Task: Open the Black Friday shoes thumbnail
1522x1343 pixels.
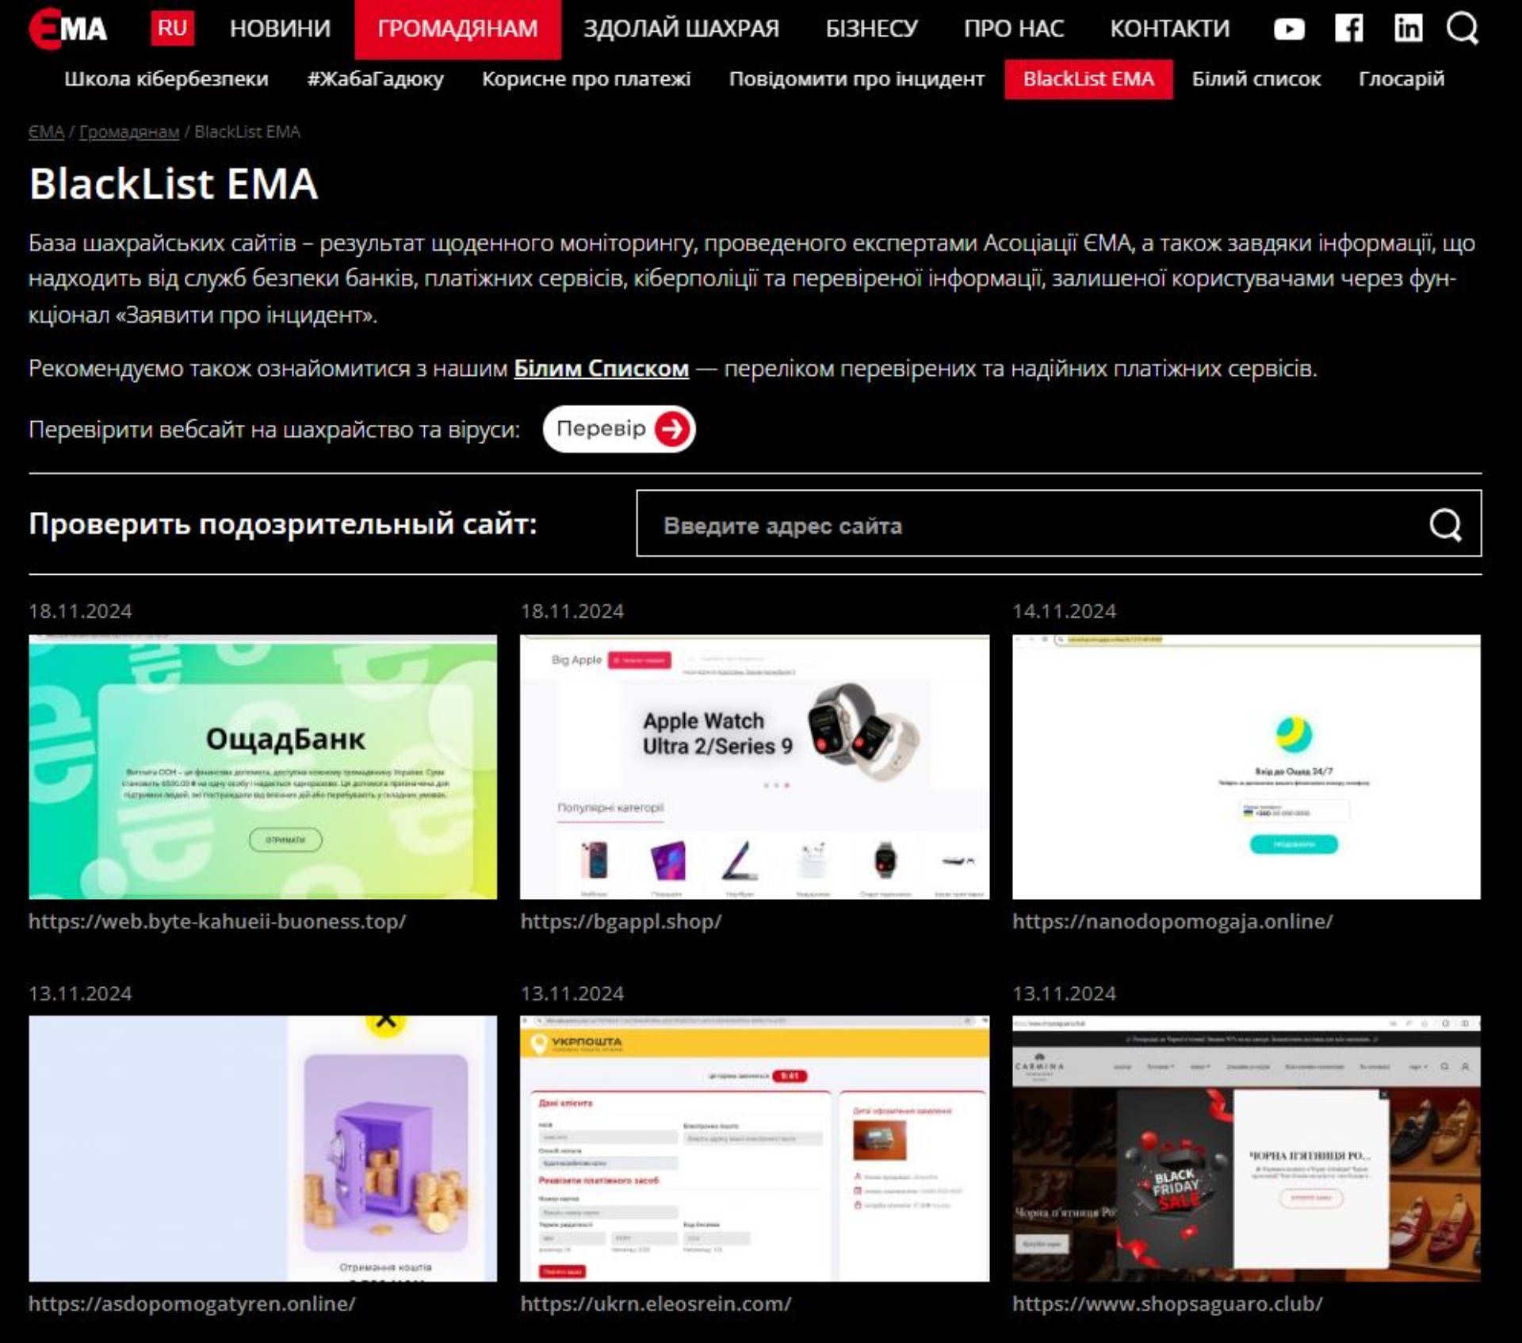Action: click(1245, 1148)
